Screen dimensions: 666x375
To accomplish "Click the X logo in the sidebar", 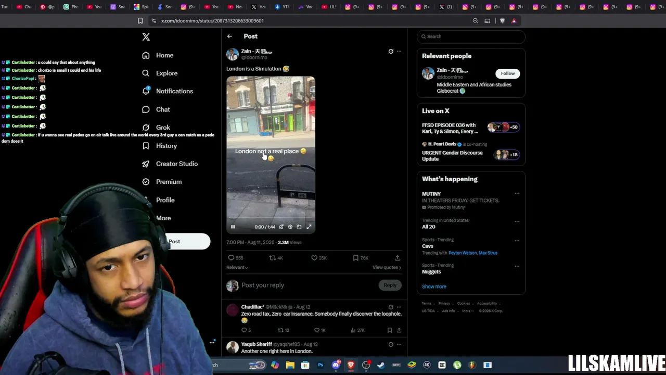I will 146,37.
